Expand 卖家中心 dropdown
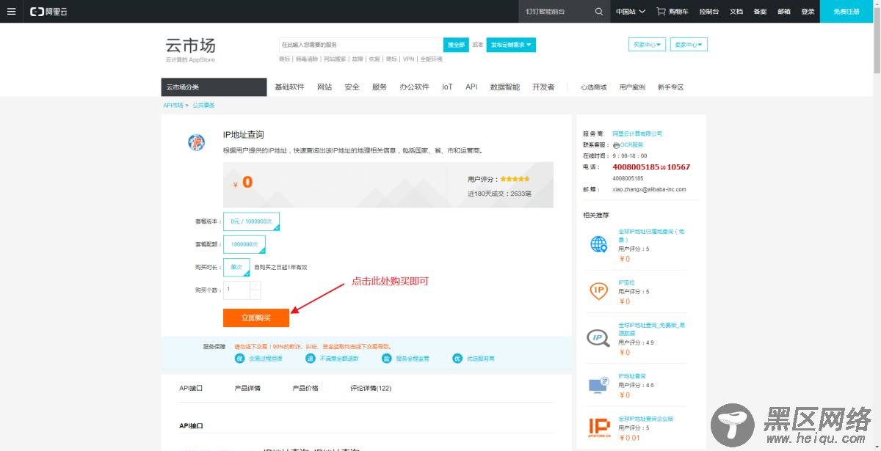The width and height of the screenshot is (881, 451). pyautogui.click(x=689, y=45)
